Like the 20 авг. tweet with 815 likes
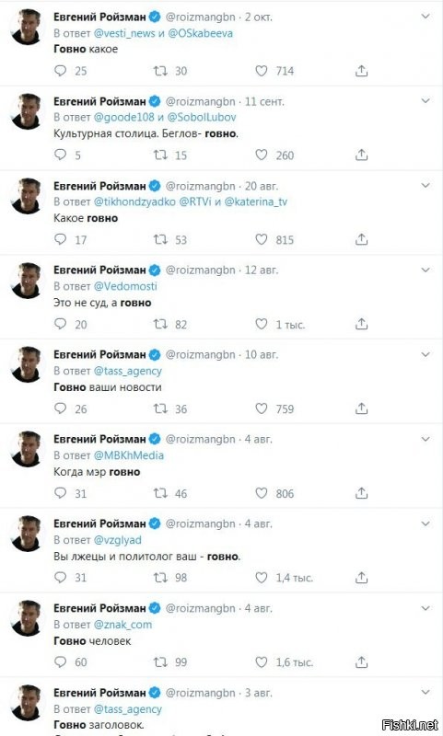The height and width of the screenshot is (736, 443). click(262, 239)
